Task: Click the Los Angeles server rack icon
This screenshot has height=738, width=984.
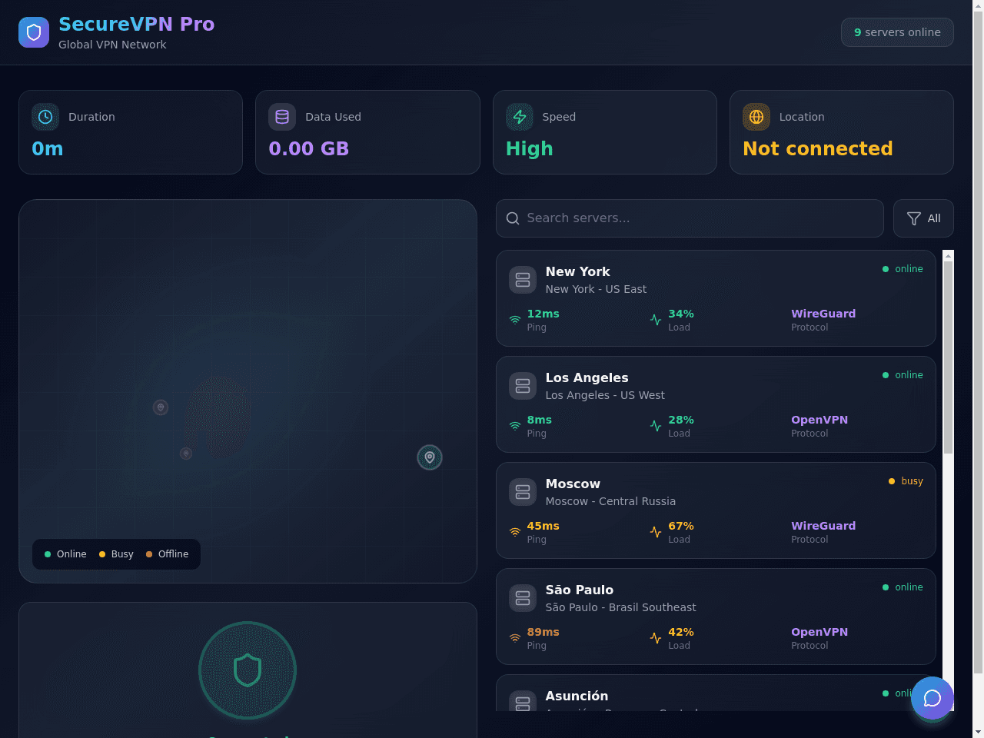Action: click(x=523, y=386)
